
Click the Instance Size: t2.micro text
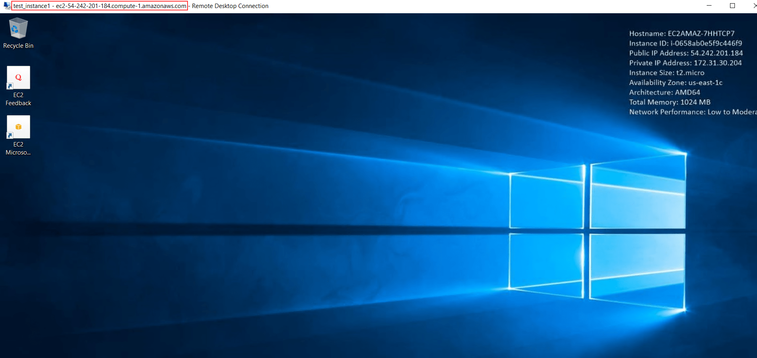(667, 73)
